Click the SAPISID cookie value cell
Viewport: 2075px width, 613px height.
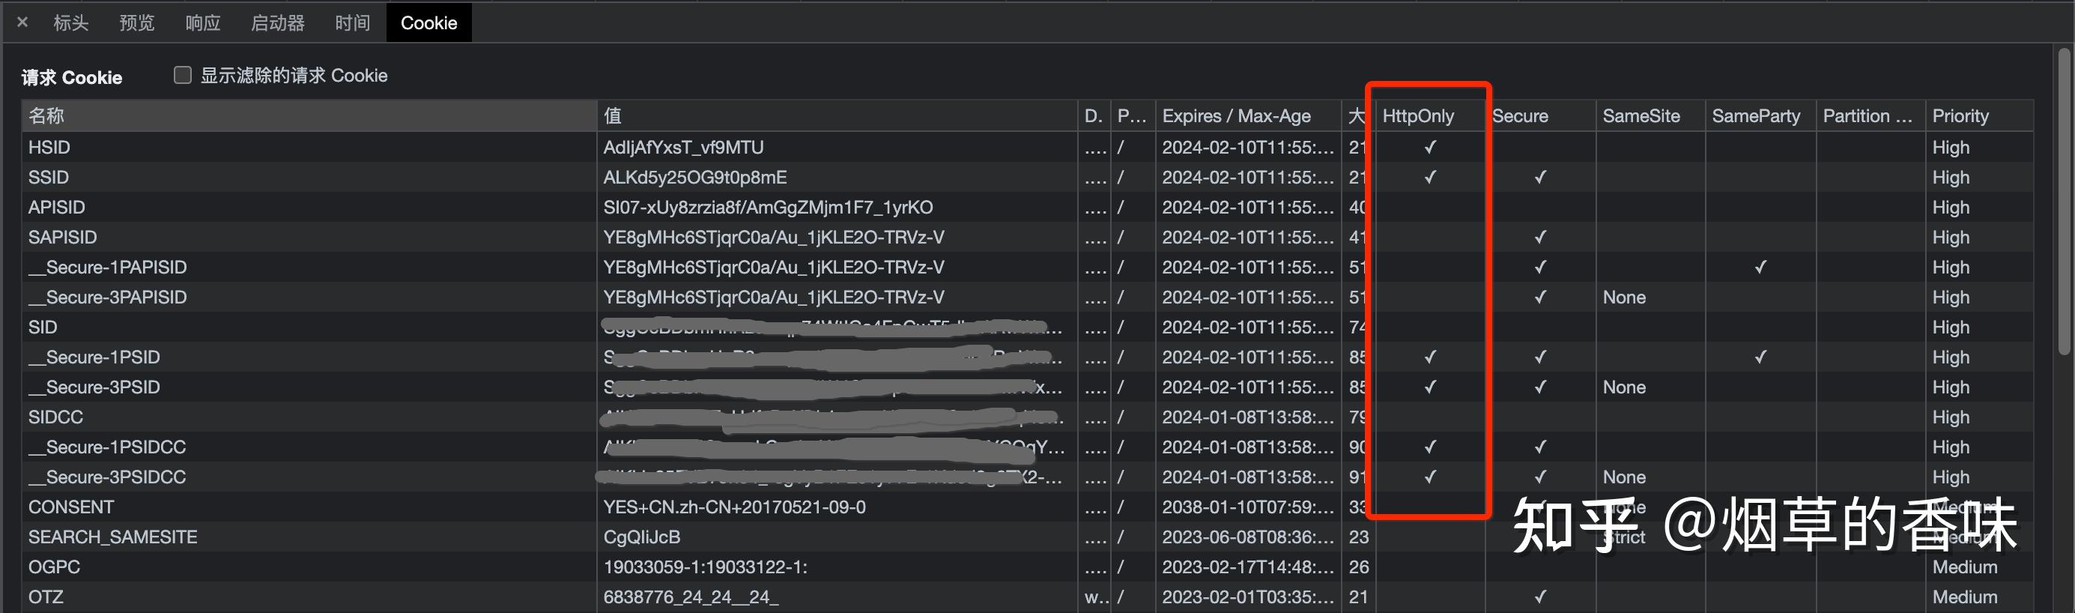click(773, 238)
